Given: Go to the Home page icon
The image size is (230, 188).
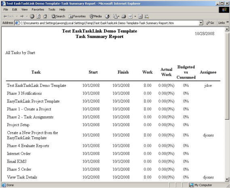Looking at the screenshot, I should click(x=45, y=16).
